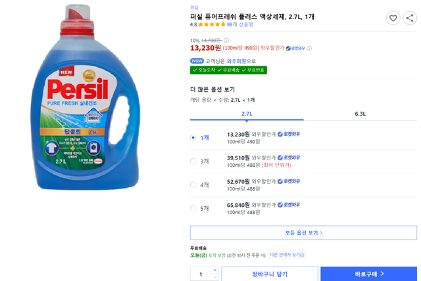Click the five-star rating stars
Screen dimensions: 421x281
pos(212,25)
